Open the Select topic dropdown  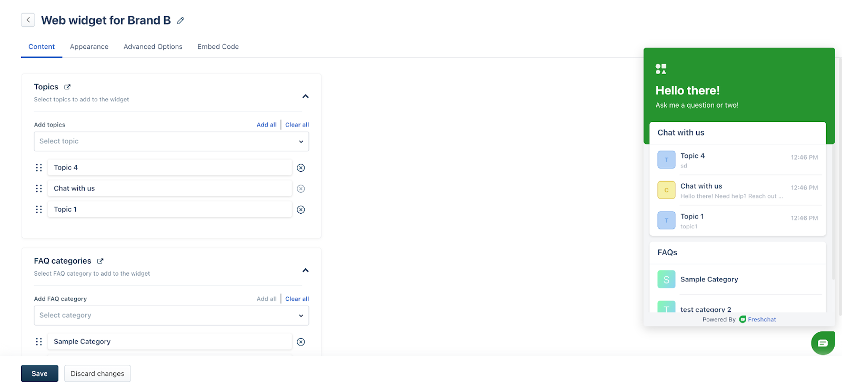pos(172,141)
